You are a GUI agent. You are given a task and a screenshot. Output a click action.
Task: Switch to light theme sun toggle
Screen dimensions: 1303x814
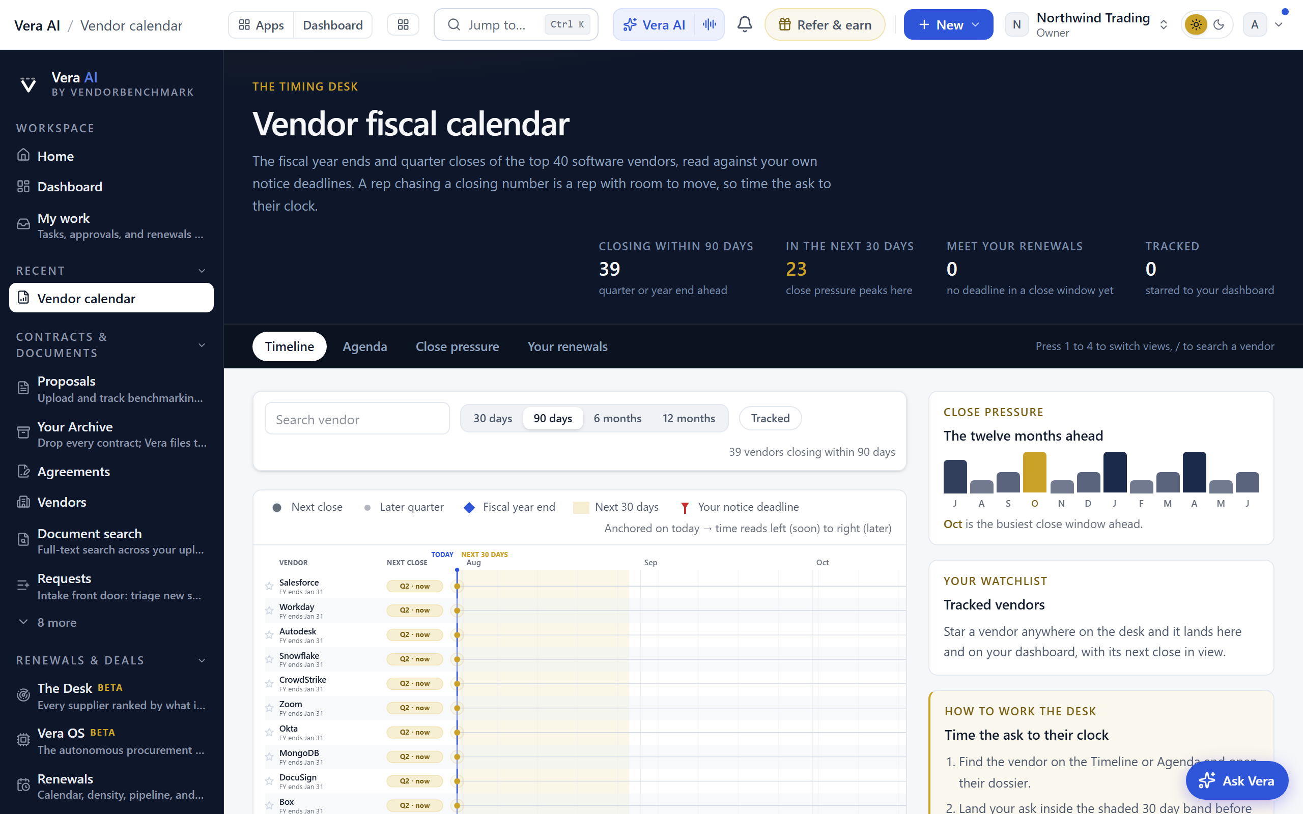pyautogui.click(x=1196, y=25)
